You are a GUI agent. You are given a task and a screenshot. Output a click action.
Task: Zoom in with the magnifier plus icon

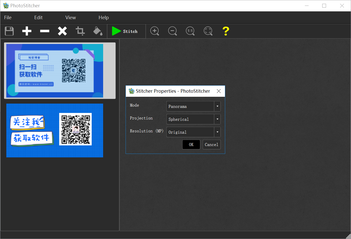click(x=155, y=31)
